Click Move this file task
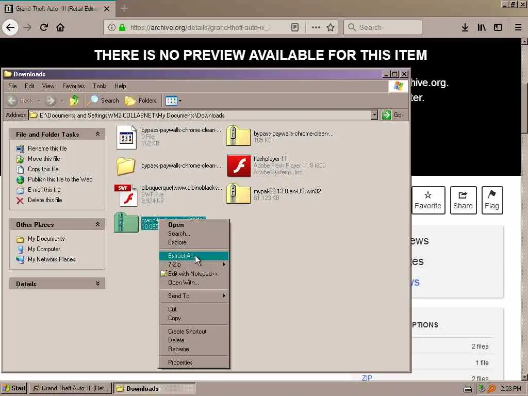 (x=44, y=159)
